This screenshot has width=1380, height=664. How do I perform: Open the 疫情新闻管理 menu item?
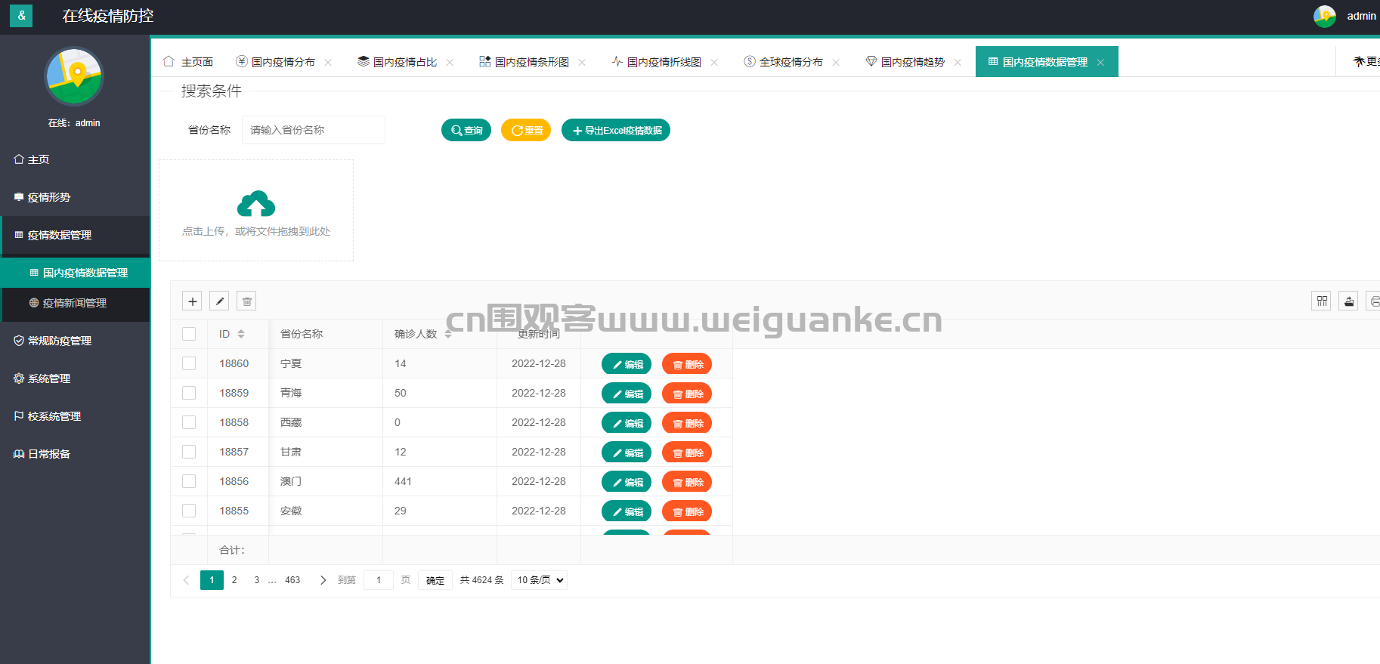point(74,303)
